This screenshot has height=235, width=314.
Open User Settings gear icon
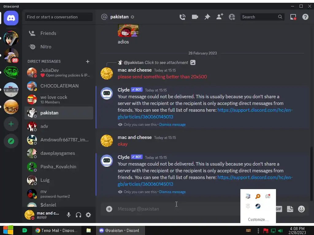(x=88, y=215)
